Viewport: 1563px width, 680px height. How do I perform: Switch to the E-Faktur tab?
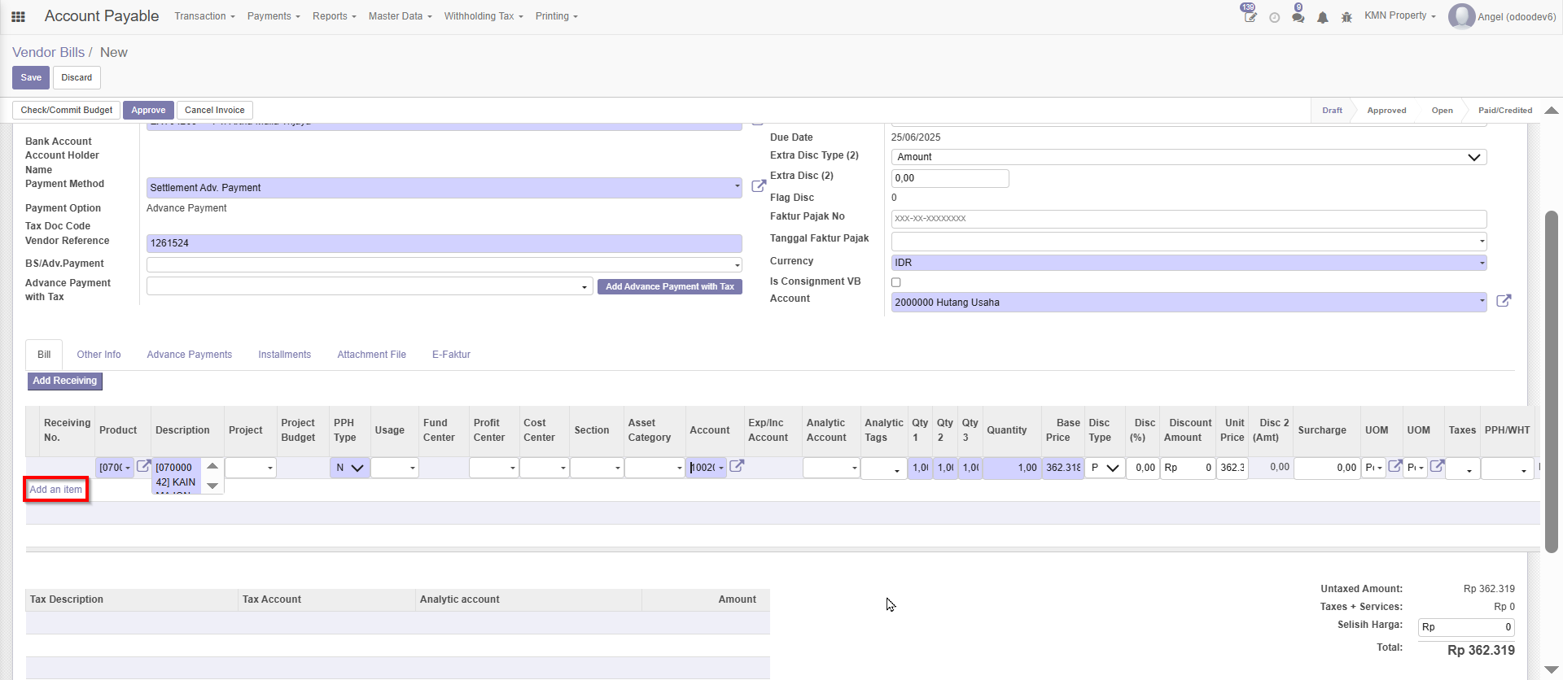point(451,355)
